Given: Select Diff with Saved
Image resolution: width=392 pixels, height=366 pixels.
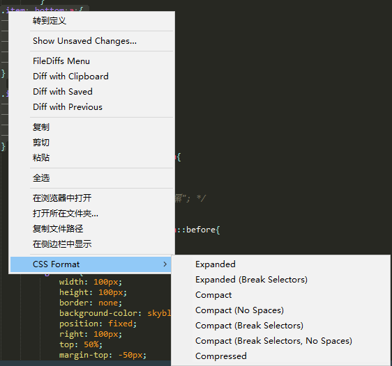Looking at the screenshot, I should (91, 92).
